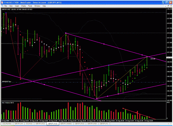Select trendline anchor at the 157.635 swing high
The width and height of the screenshot is (173, 126).
pos(66,33)
